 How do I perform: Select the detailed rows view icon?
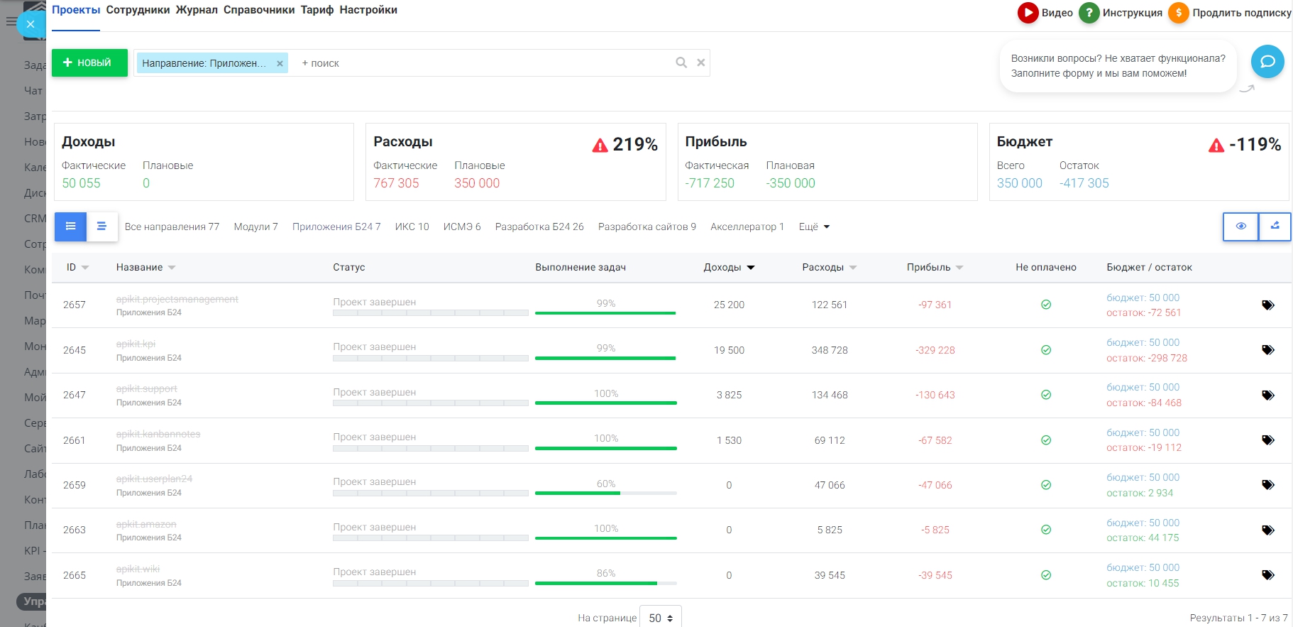click(71, 227)
